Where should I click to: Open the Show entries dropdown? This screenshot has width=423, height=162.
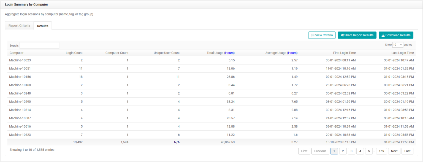(x=398, y=45)
